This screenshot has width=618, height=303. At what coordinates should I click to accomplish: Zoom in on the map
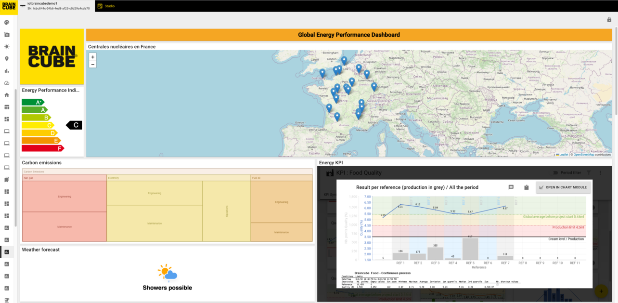pyautogui.click(x=93, y=57)
